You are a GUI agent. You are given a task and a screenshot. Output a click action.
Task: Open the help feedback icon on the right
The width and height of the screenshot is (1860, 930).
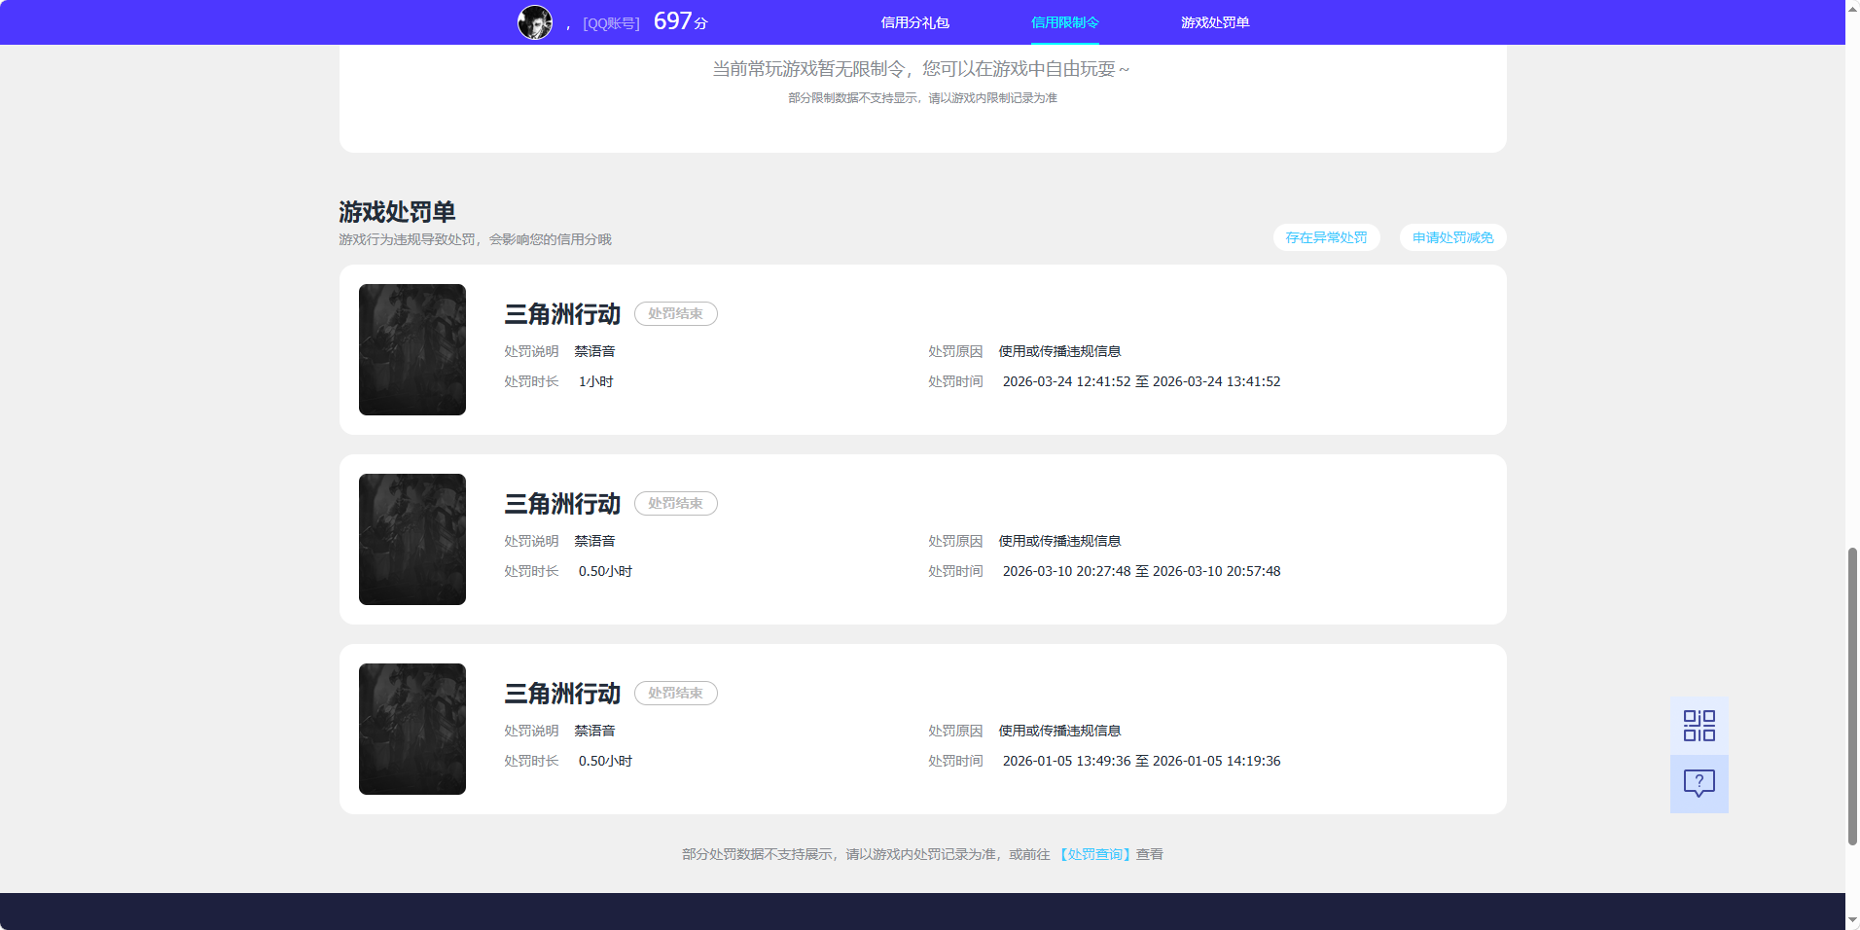(x=1699, y=784)
